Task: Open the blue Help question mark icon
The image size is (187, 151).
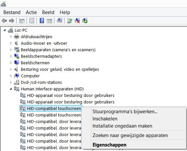Action: (x=42, y=21)
